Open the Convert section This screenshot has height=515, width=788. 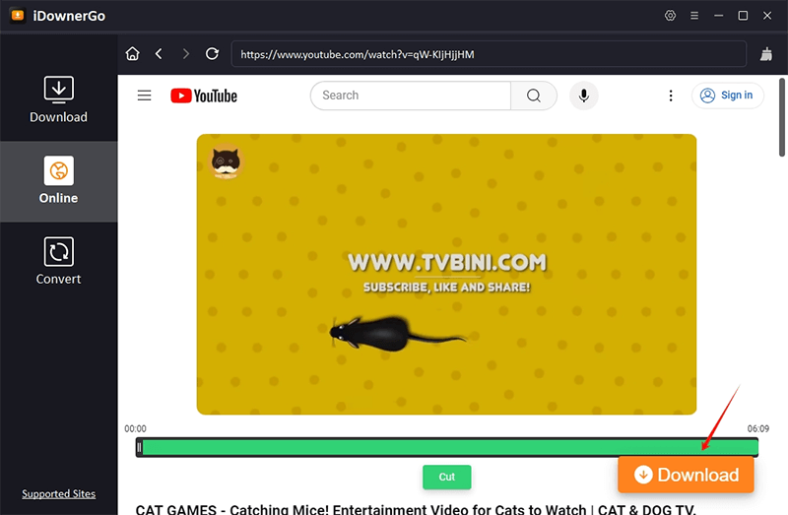tap(58, 261)
